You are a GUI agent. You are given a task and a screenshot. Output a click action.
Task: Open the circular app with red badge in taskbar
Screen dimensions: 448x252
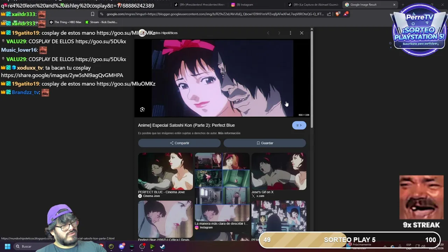[142, 246]
